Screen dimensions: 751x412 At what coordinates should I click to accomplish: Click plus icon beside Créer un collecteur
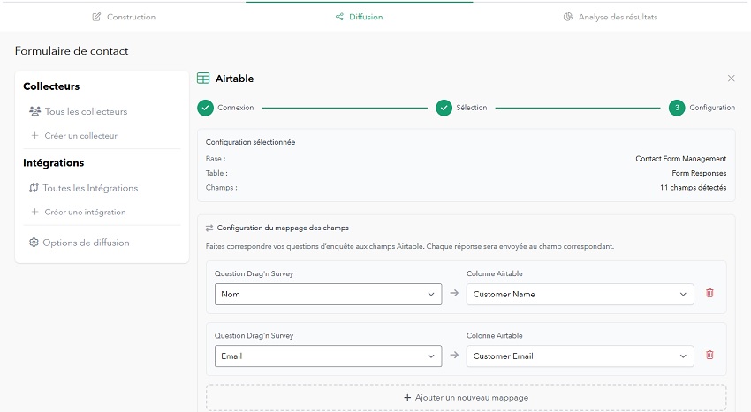click(34, 135)
